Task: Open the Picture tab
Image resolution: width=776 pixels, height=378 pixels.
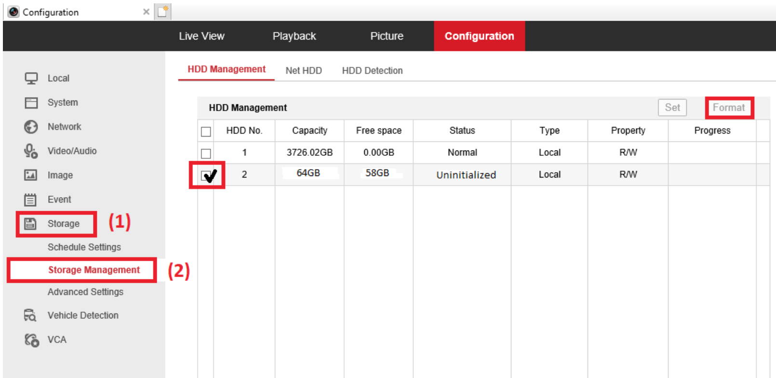Action: pos(387,36)
